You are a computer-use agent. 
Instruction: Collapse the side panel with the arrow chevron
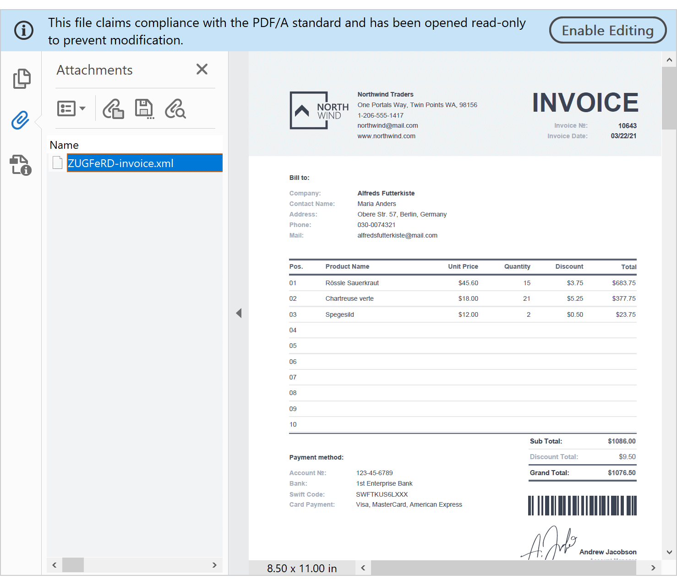[x=239, y=313]
